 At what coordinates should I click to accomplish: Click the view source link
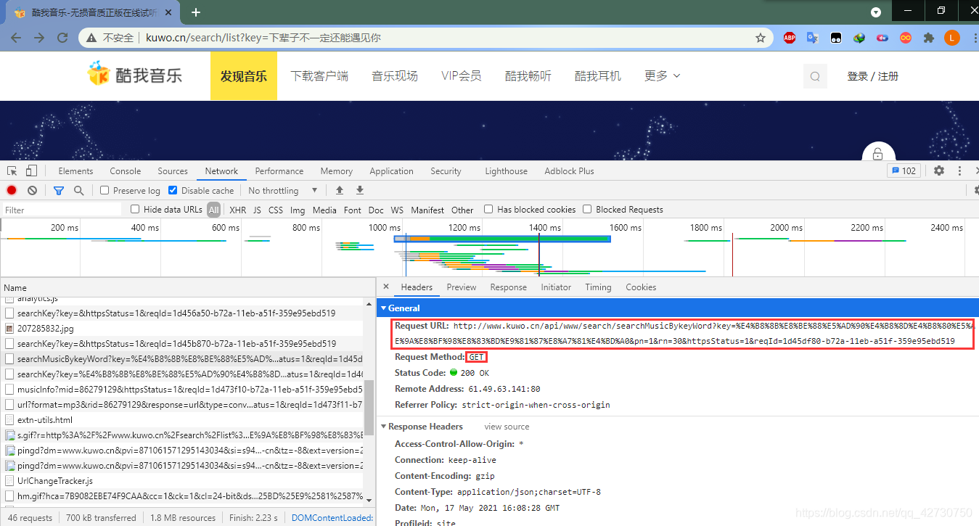click(507, 427)
